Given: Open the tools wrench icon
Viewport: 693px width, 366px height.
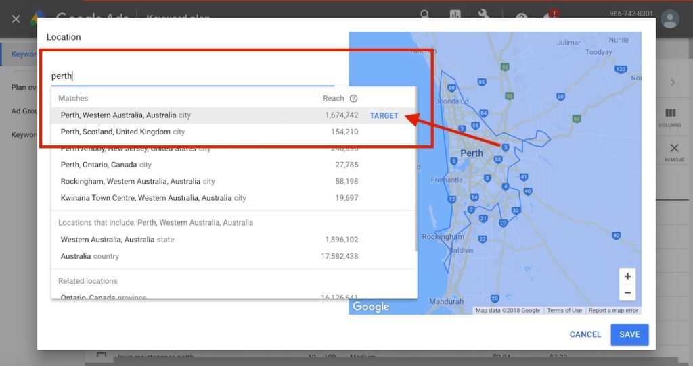Looking at the screenshot, I should point(483,15).
